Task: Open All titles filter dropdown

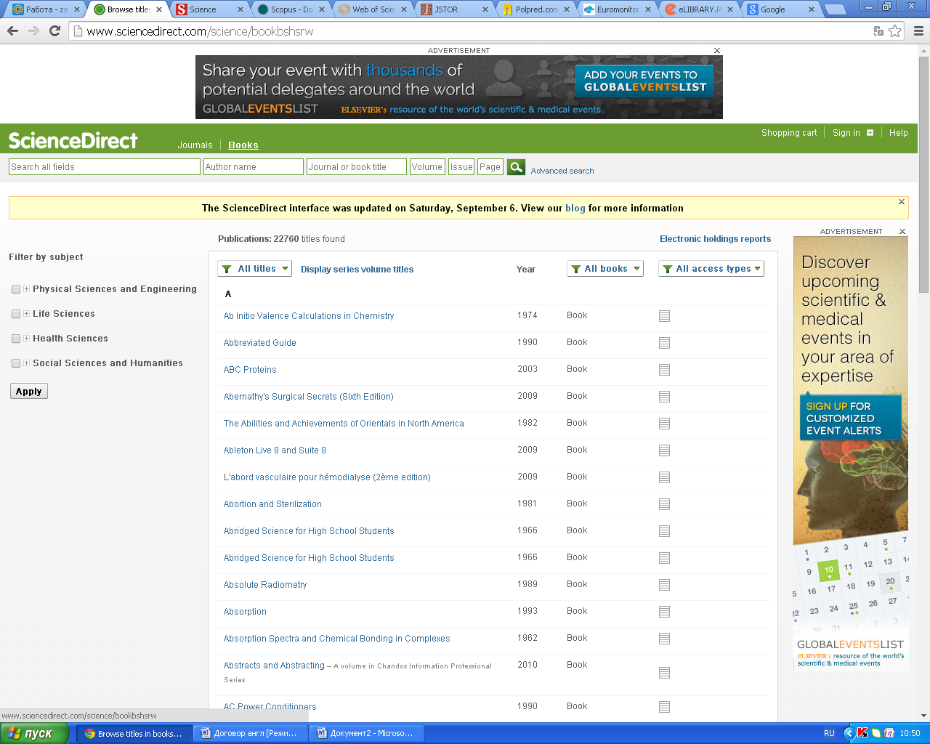Action: (254, 269)
